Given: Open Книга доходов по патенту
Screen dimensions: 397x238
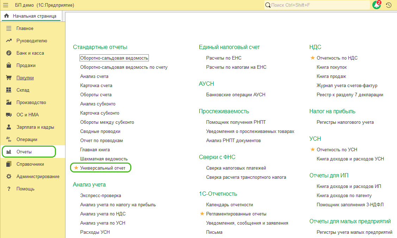Looking at the screenshot, I should pyautogui.click(x=344, y=196).
